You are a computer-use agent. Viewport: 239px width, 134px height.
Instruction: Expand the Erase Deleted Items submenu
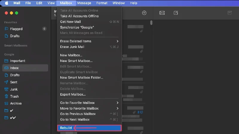click(x=89, y=41)
